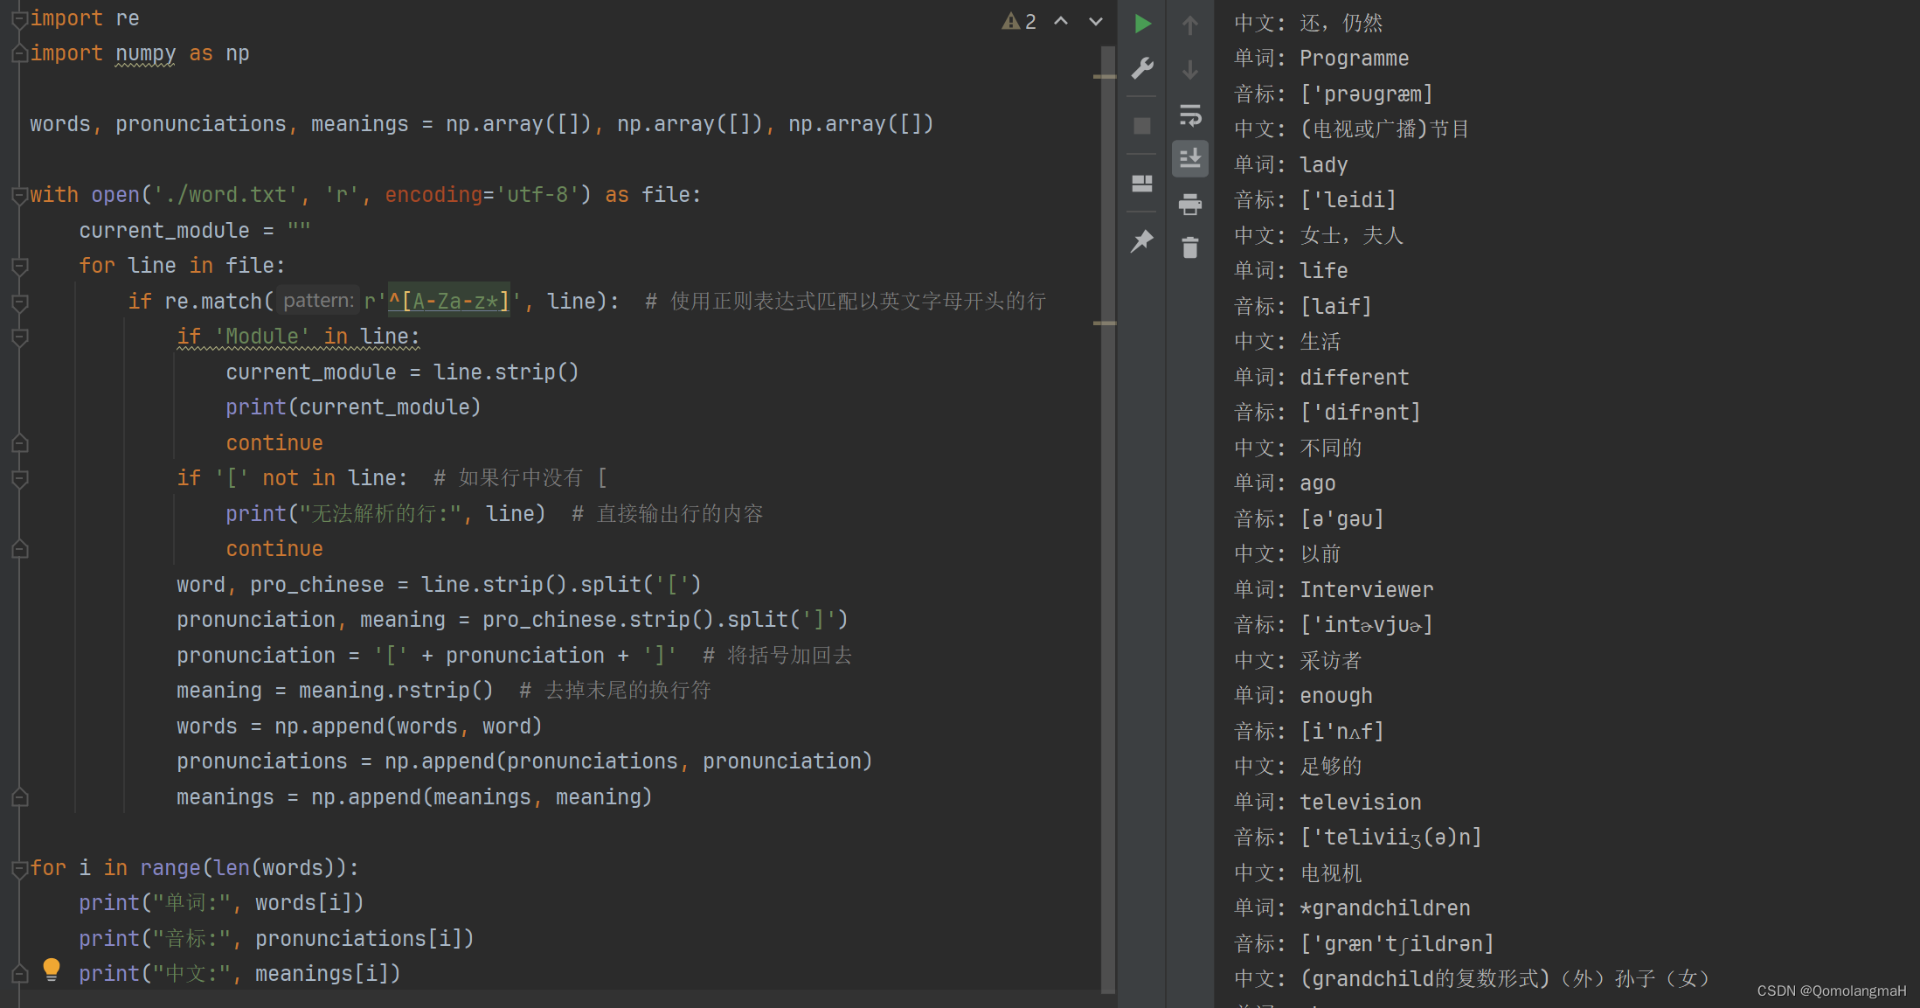1920x1008 pixels.
Task: Click the 'pattern:' parameter hint
Action: (x=318, y=301)
